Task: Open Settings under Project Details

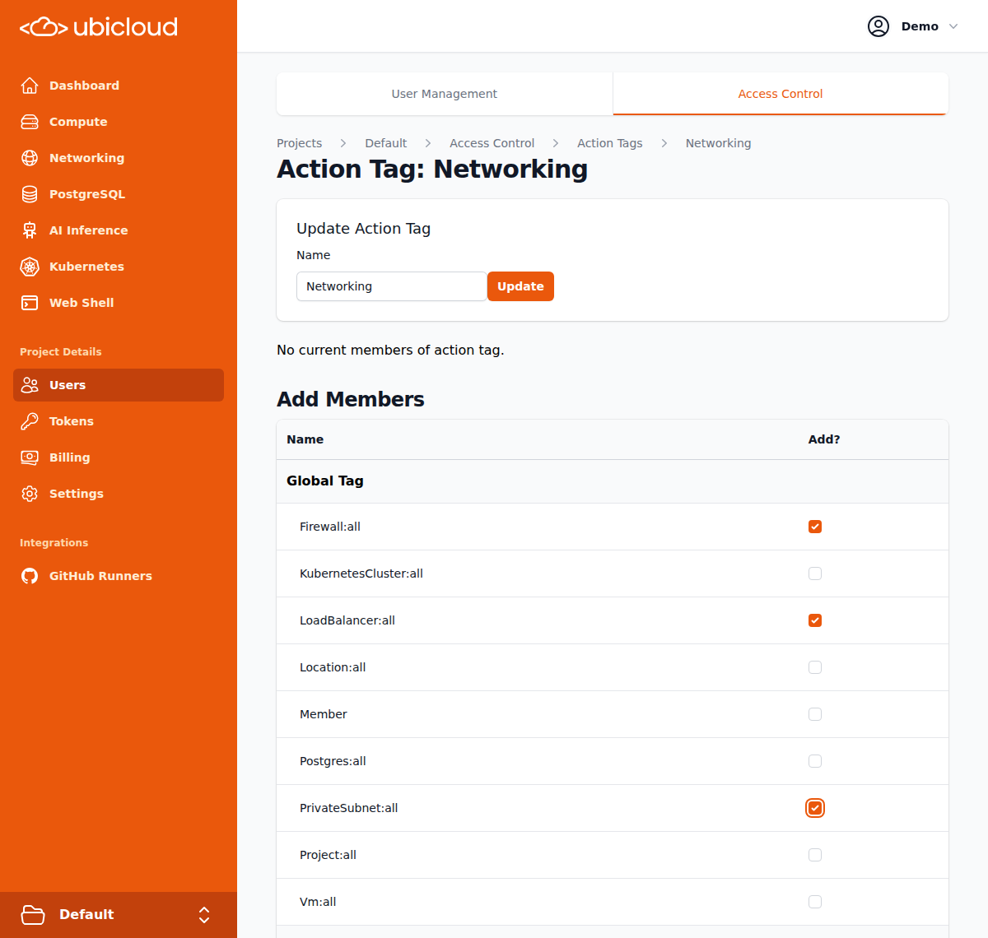Action: (x=119, y=494)
